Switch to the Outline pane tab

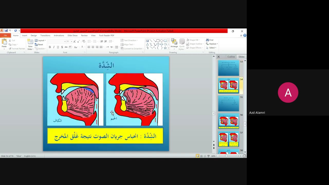pos(231,57)
